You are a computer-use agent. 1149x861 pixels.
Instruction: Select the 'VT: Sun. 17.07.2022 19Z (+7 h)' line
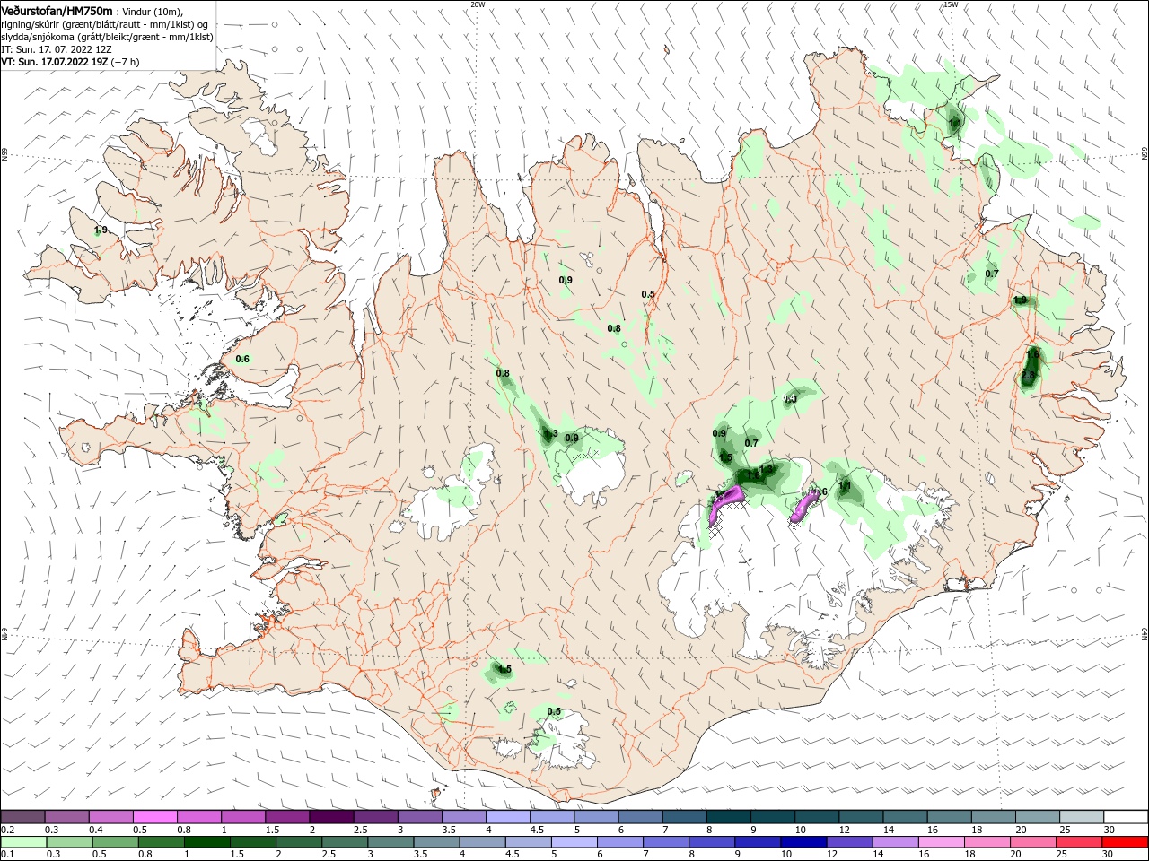(x=70, y=62)
